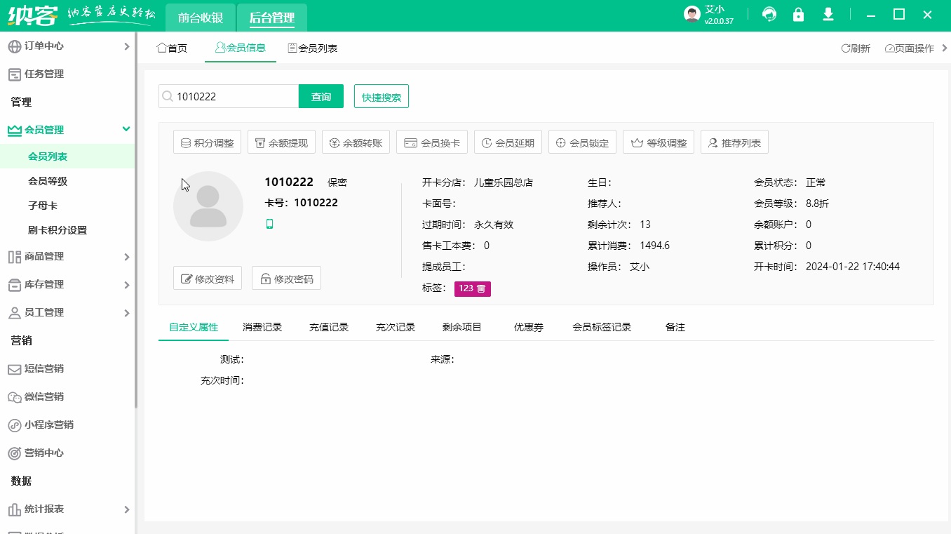Switch to the 消费记录 tab
Viewport: 951px width, 534px height.
click(x=262, y=326)
